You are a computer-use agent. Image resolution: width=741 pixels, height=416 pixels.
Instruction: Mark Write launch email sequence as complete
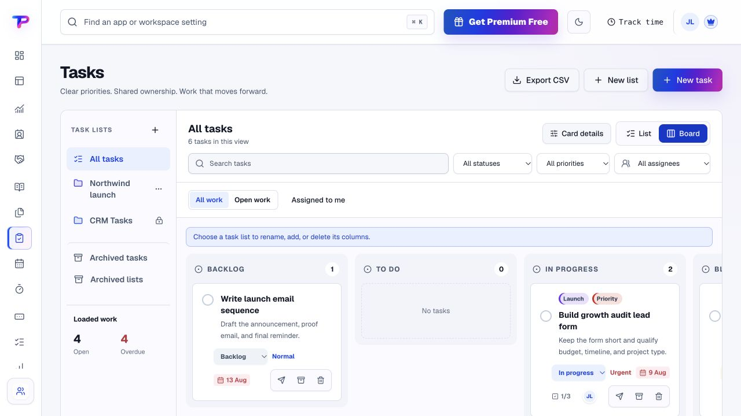pyautogui.click(x=208, y=300)
